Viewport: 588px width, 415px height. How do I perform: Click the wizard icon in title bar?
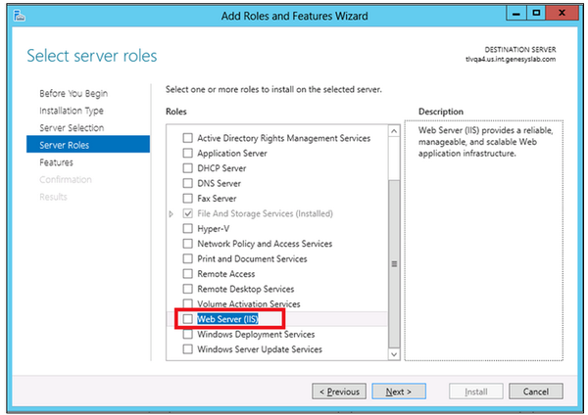pos(19,16)
